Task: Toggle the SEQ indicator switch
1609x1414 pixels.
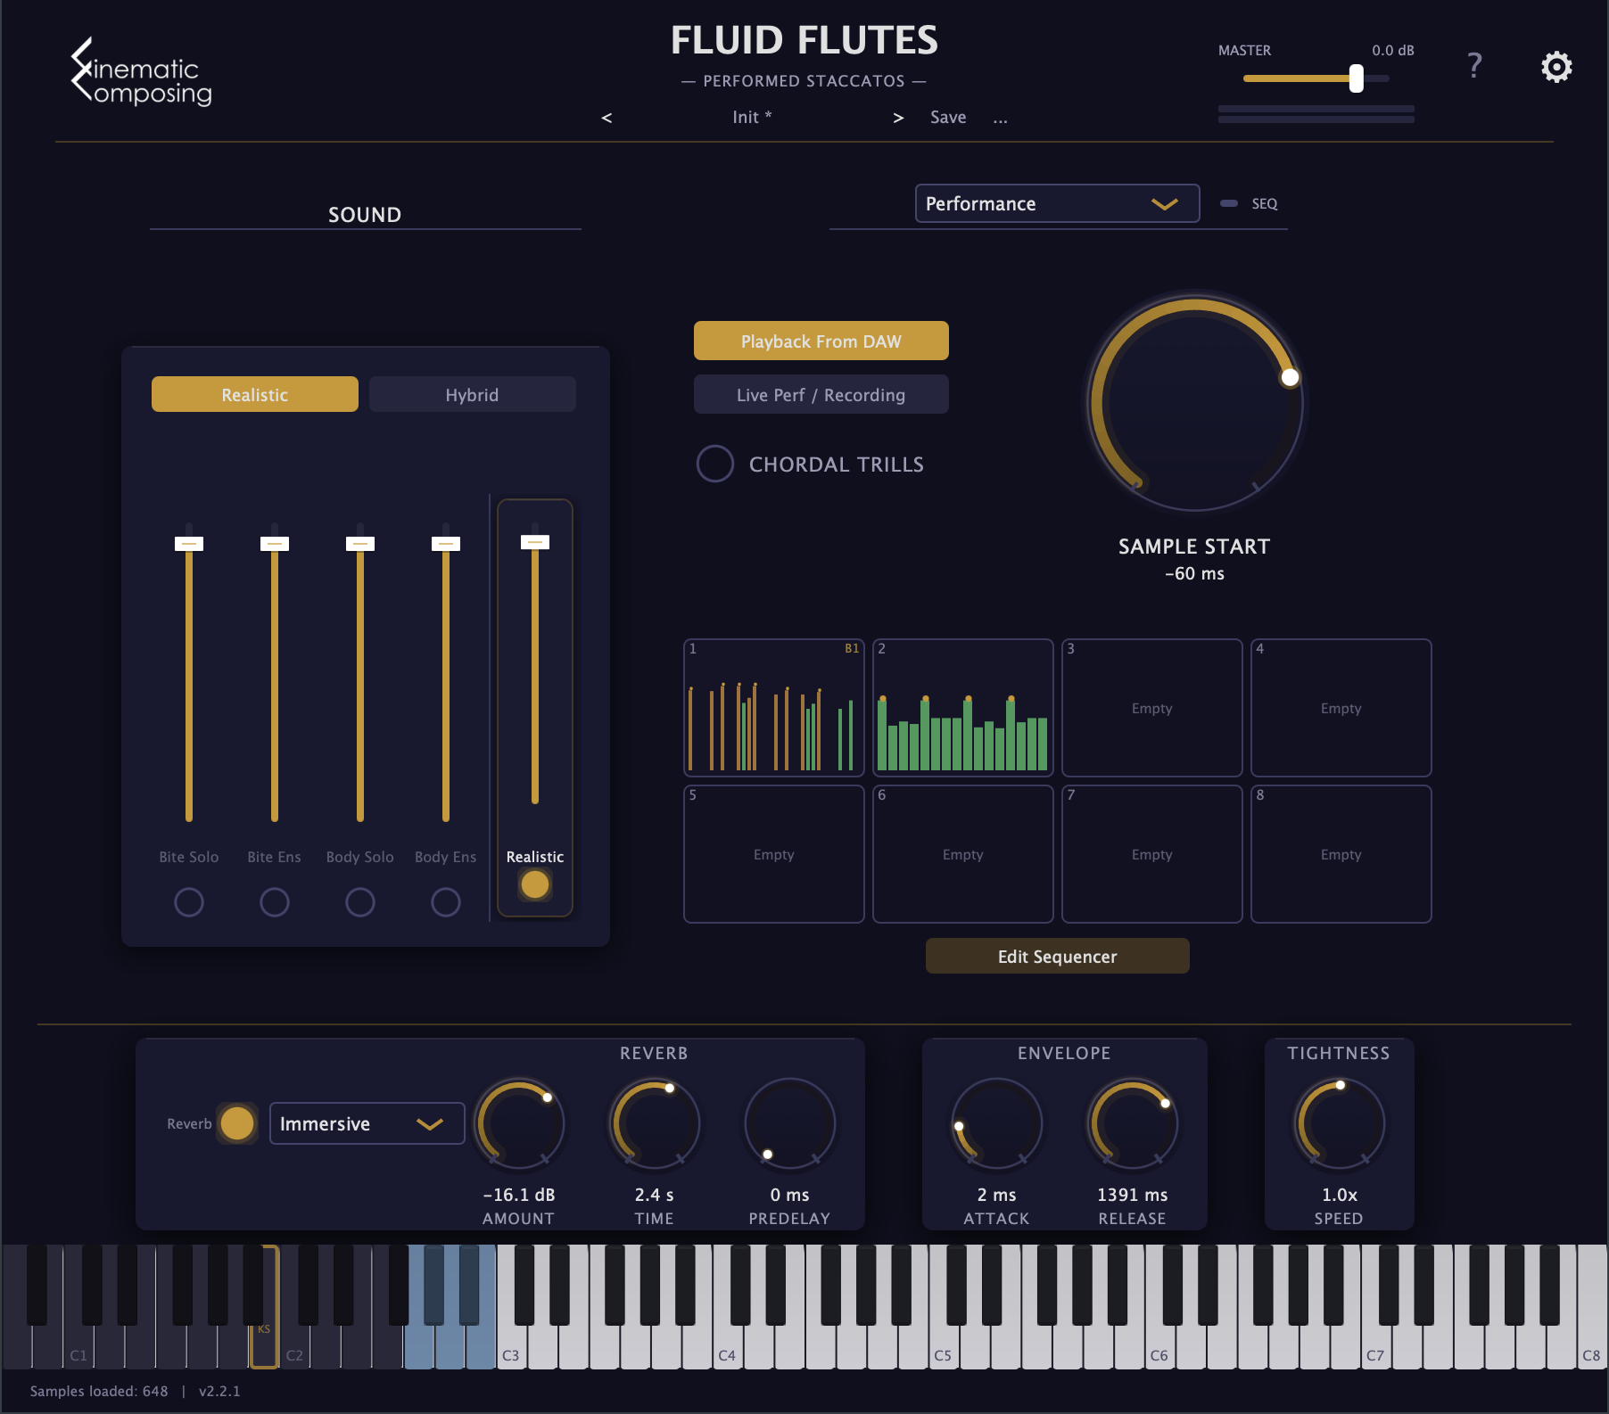Action: [1229, 203]
